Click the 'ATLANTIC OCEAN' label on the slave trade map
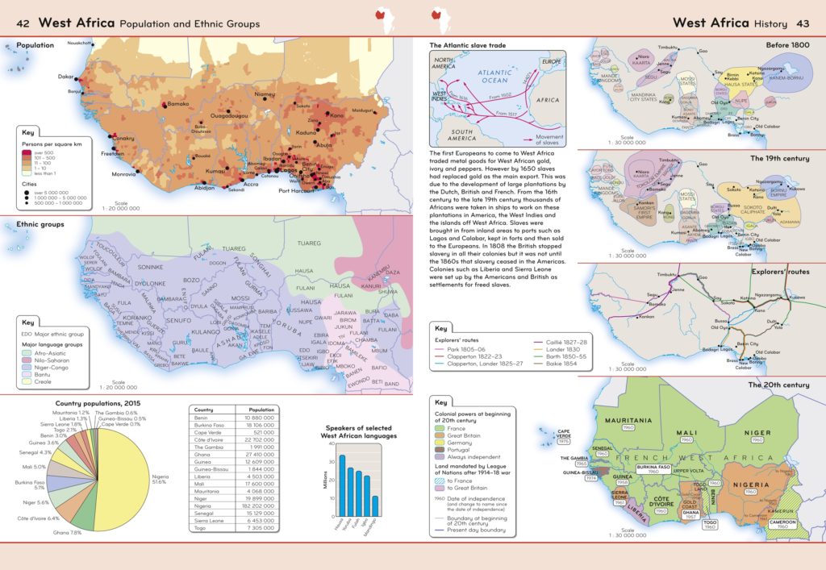This screenshot has width=826, height=570. [x=494, y=77]
